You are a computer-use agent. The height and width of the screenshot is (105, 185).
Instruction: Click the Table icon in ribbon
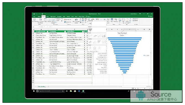pyautogui.click(x=46, y=20)
